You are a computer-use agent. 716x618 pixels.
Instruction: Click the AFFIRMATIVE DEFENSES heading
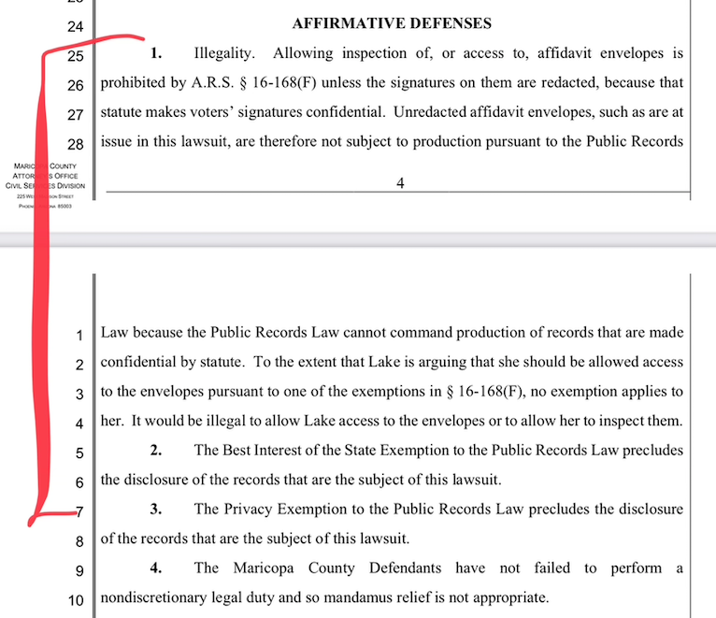392,22
